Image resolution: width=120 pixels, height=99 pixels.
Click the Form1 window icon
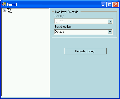click(4, 4)
